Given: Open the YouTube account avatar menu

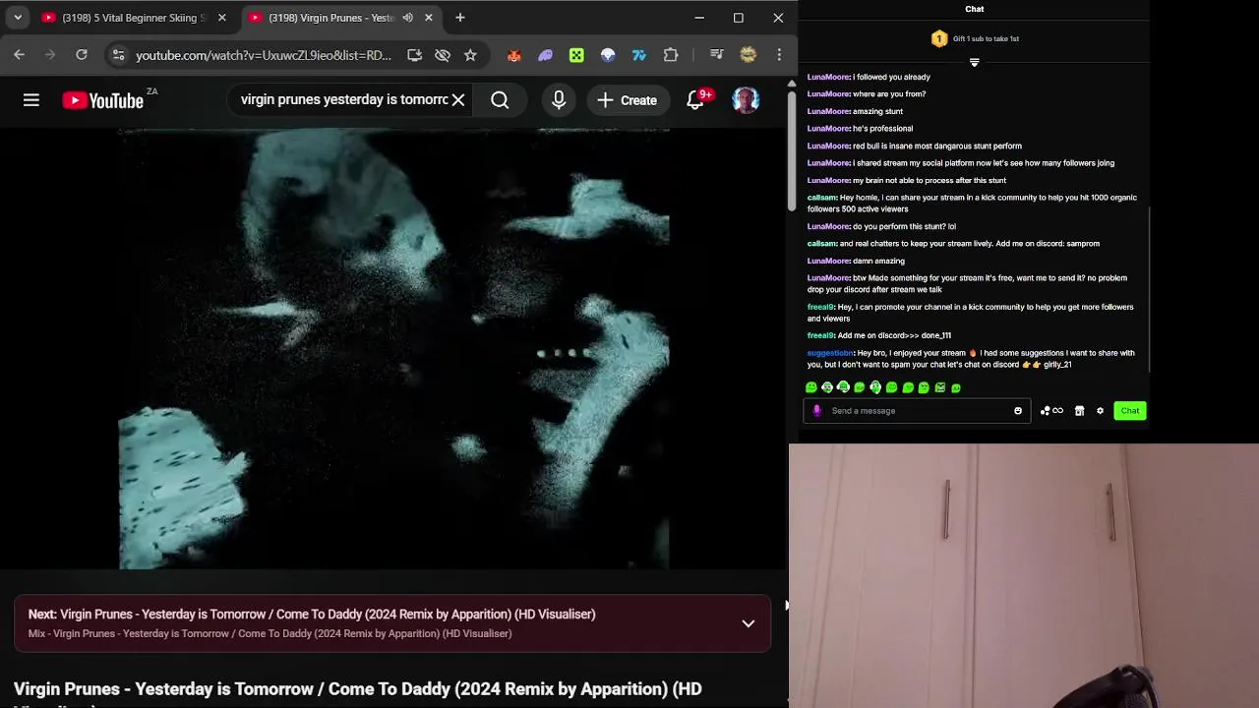Looking at the screenshot, I should 746,99.
